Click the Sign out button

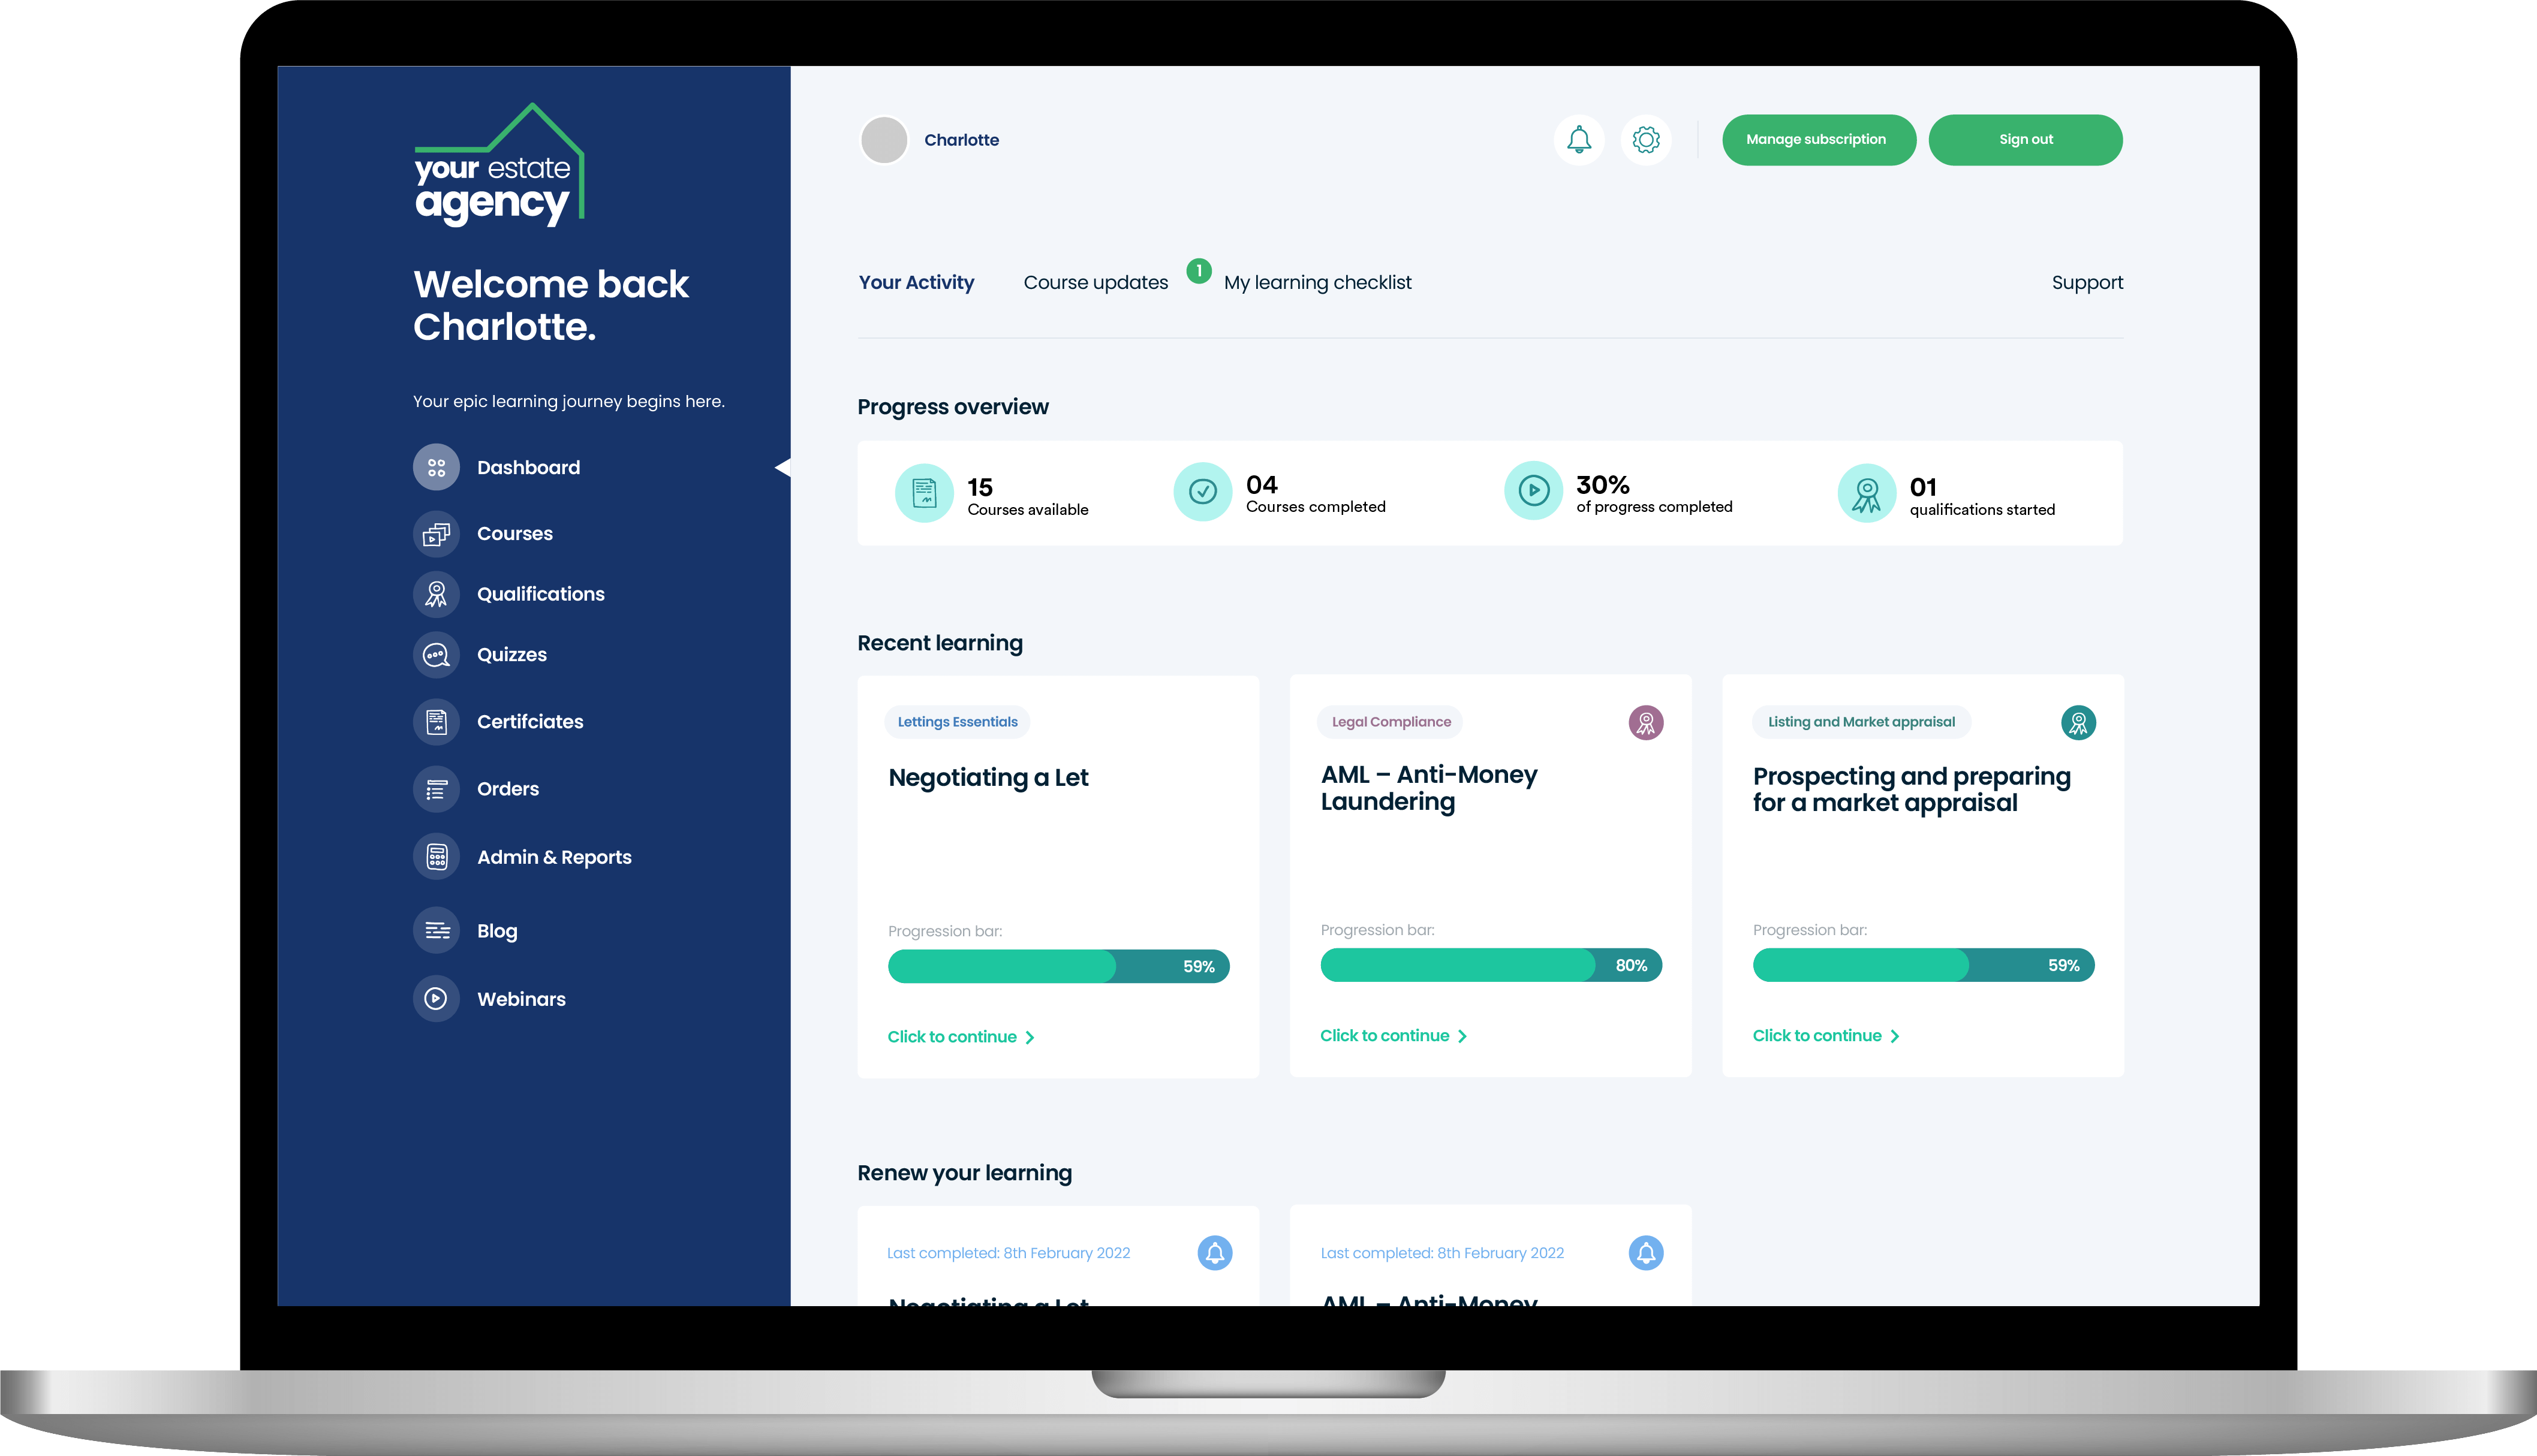point(2025,140)
